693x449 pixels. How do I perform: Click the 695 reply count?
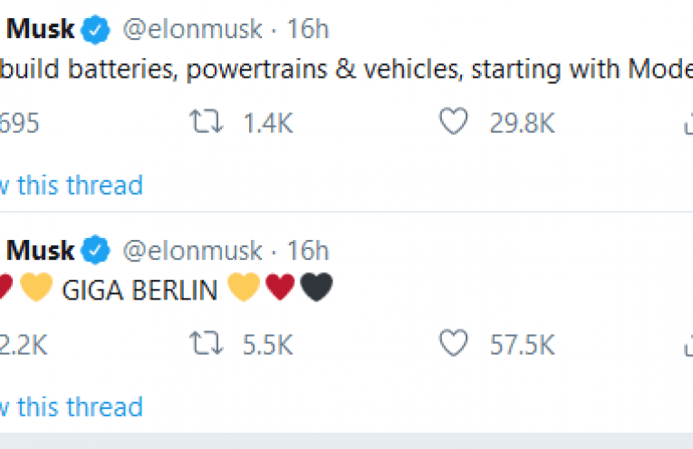(19, 123)
